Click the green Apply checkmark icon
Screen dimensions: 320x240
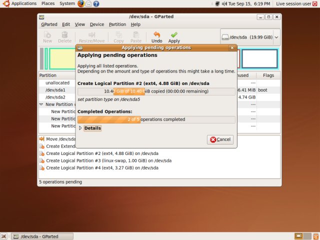click(174, 34)
